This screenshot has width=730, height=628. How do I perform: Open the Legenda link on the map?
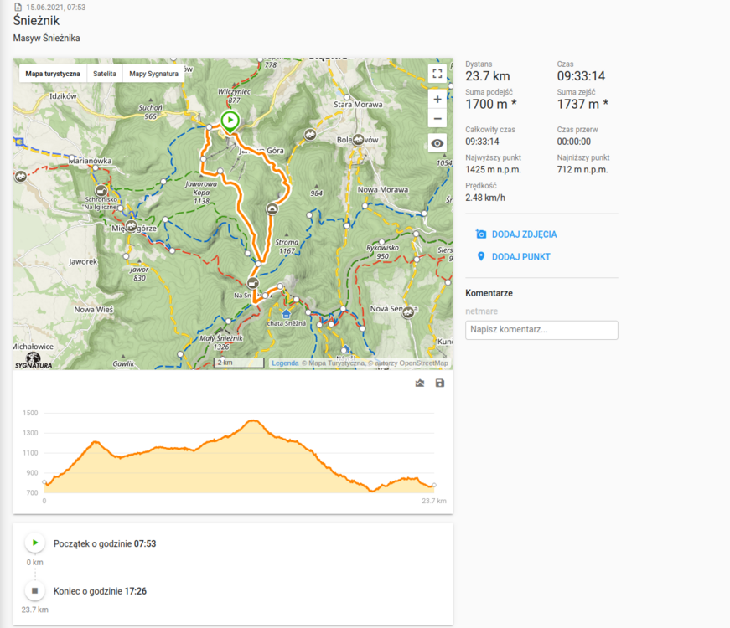[285, 363]
